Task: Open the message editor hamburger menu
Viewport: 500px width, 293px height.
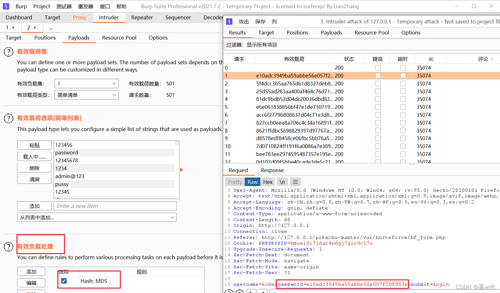Action: tap(295, 182)
